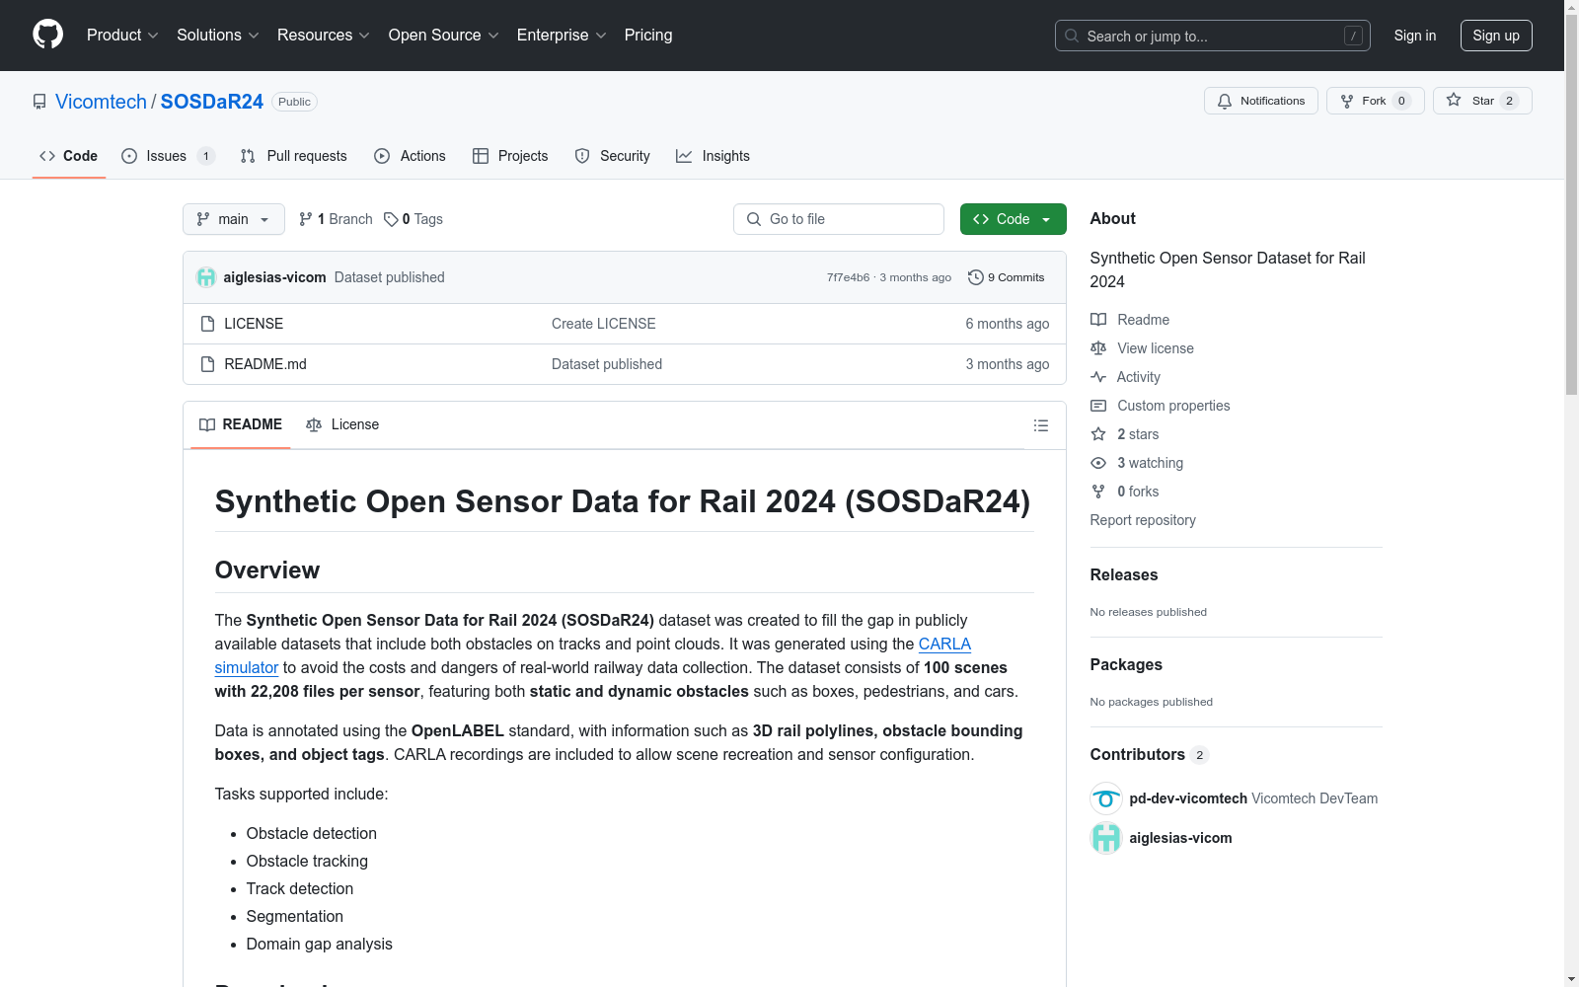Click the tag icon beside 0 Tags
The image size is (1579, 987).
coord(391,219)
